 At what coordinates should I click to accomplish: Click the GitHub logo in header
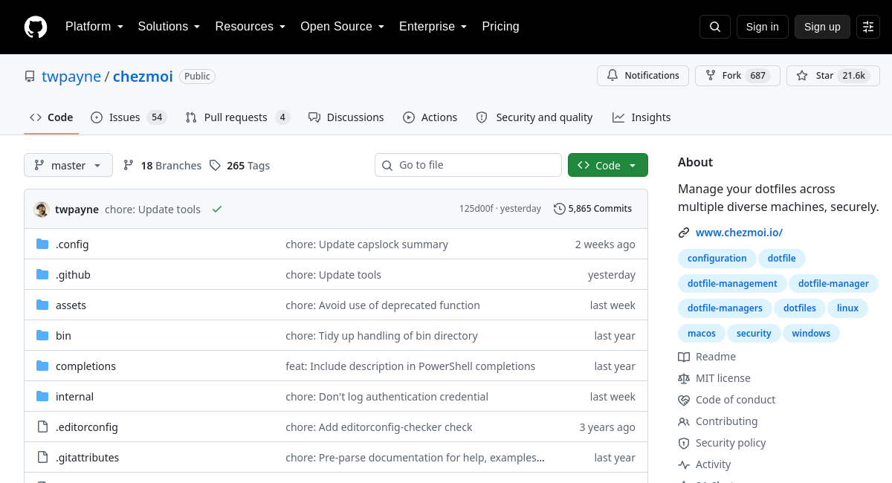coord(36,27)
